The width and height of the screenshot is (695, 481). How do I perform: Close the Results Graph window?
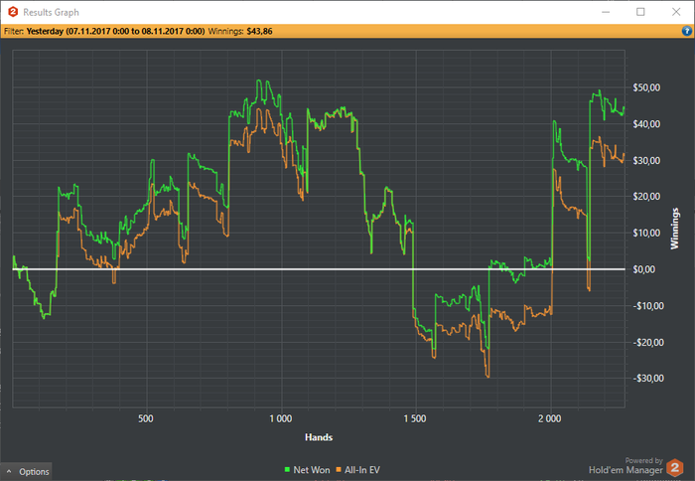pos(676,12)
